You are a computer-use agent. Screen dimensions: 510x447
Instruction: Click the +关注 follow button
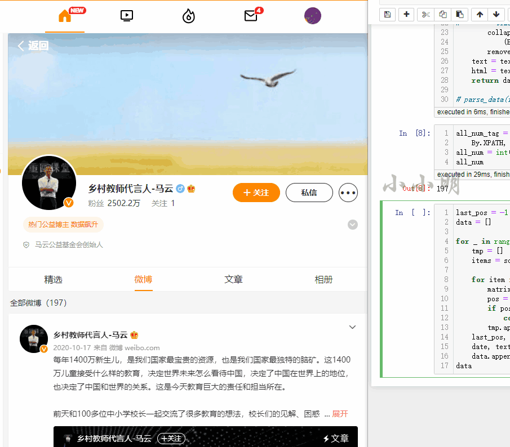(256, 193)
